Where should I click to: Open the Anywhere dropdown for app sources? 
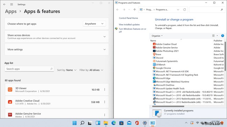click(94, 24)
